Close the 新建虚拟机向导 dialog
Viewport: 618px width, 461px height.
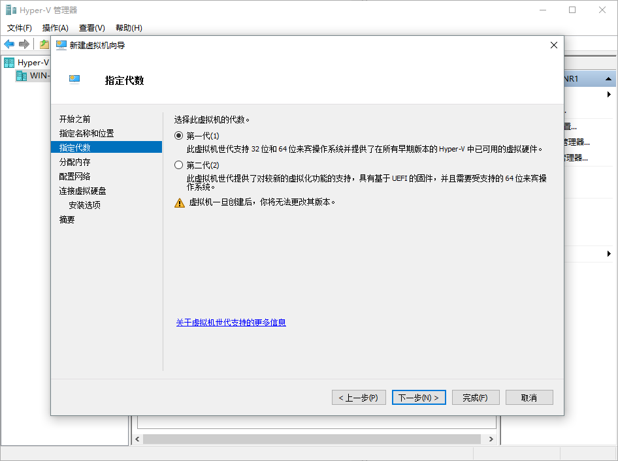point(554,45)
